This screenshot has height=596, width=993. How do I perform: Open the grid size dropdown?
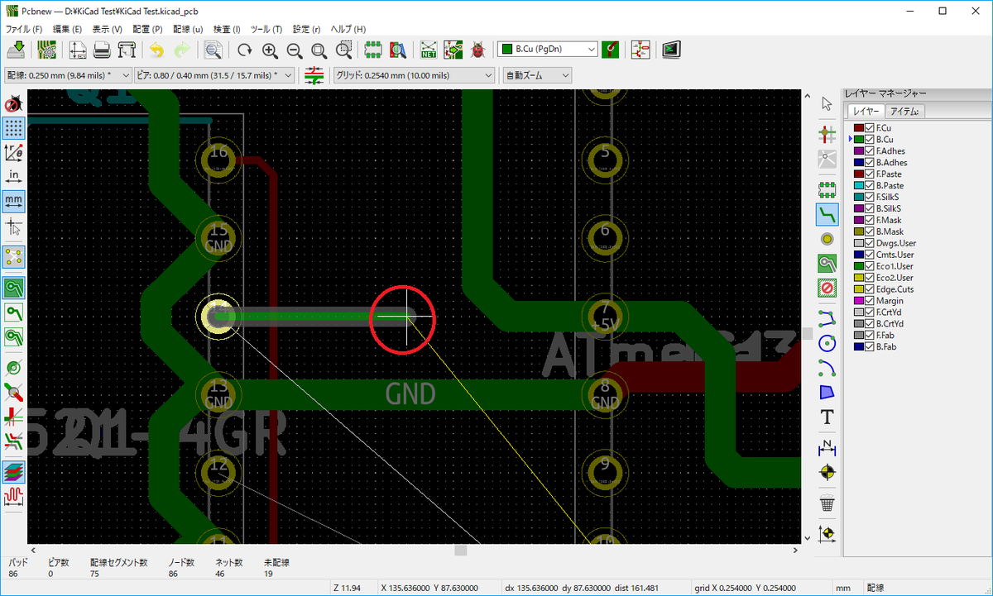coord(414,75)
